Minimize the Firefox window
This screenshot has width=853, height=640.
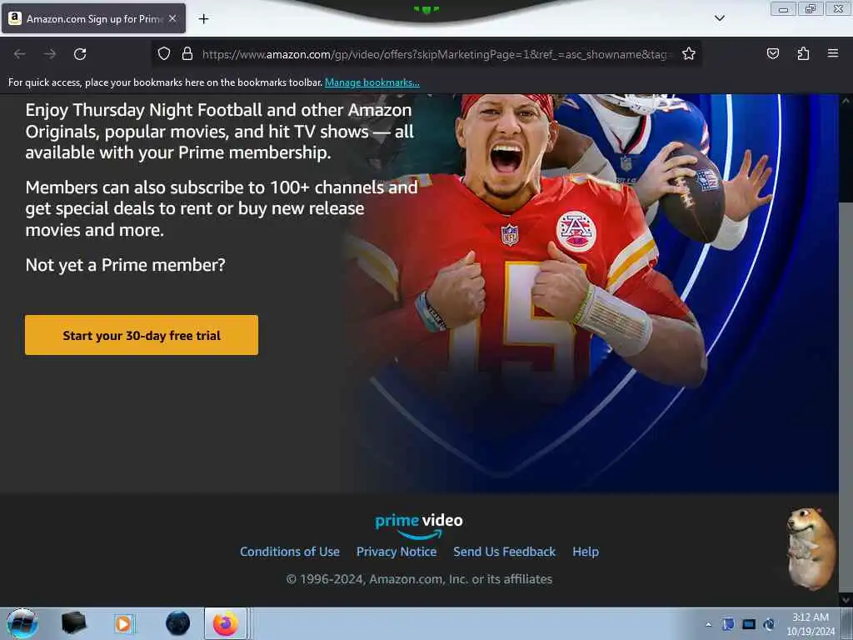pos(783,9)
